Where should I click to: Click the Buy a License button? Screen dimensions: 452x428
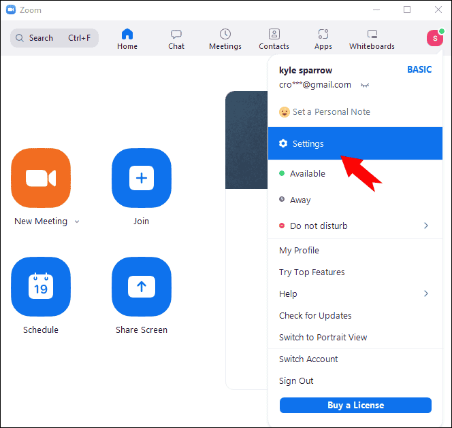pyautogui.click(x=355, y=406)
